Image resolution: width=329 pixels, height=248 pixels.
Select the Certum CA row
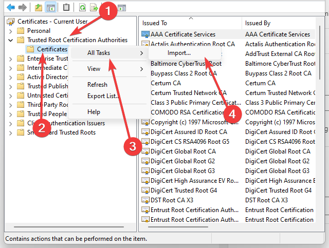tap(228, 83)
